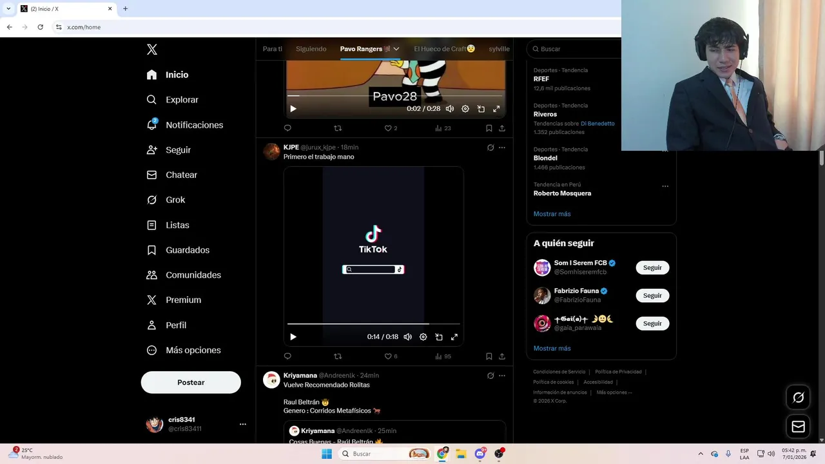825x464 pixels.
Task: Enable picture-in-picture on TikTok video
Action: click(x=439, y=337)
